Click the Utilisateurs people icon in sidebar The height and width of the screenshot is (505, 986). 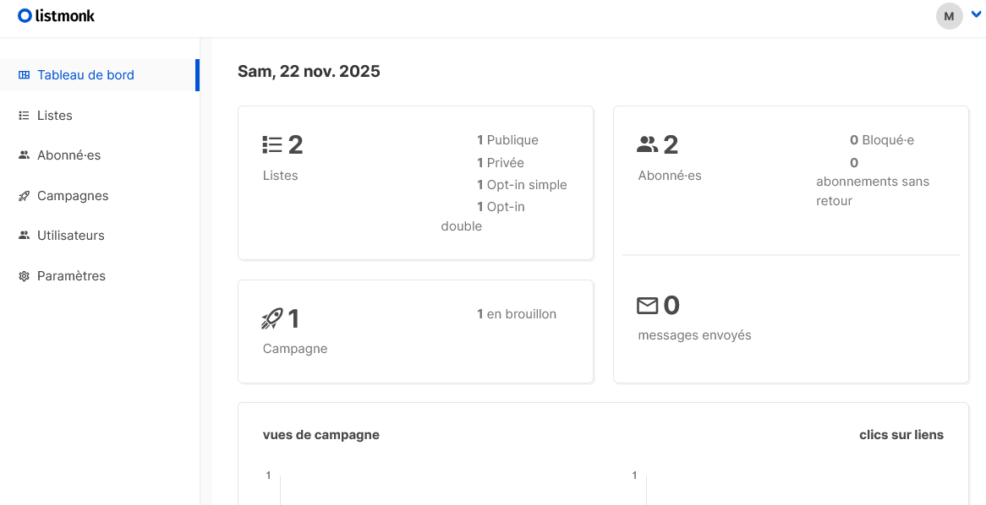(x=25, y=236)
